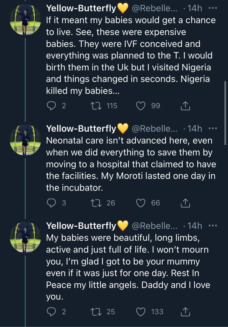Tap the @Rebelle handle on the second tweet

point(155,128)
